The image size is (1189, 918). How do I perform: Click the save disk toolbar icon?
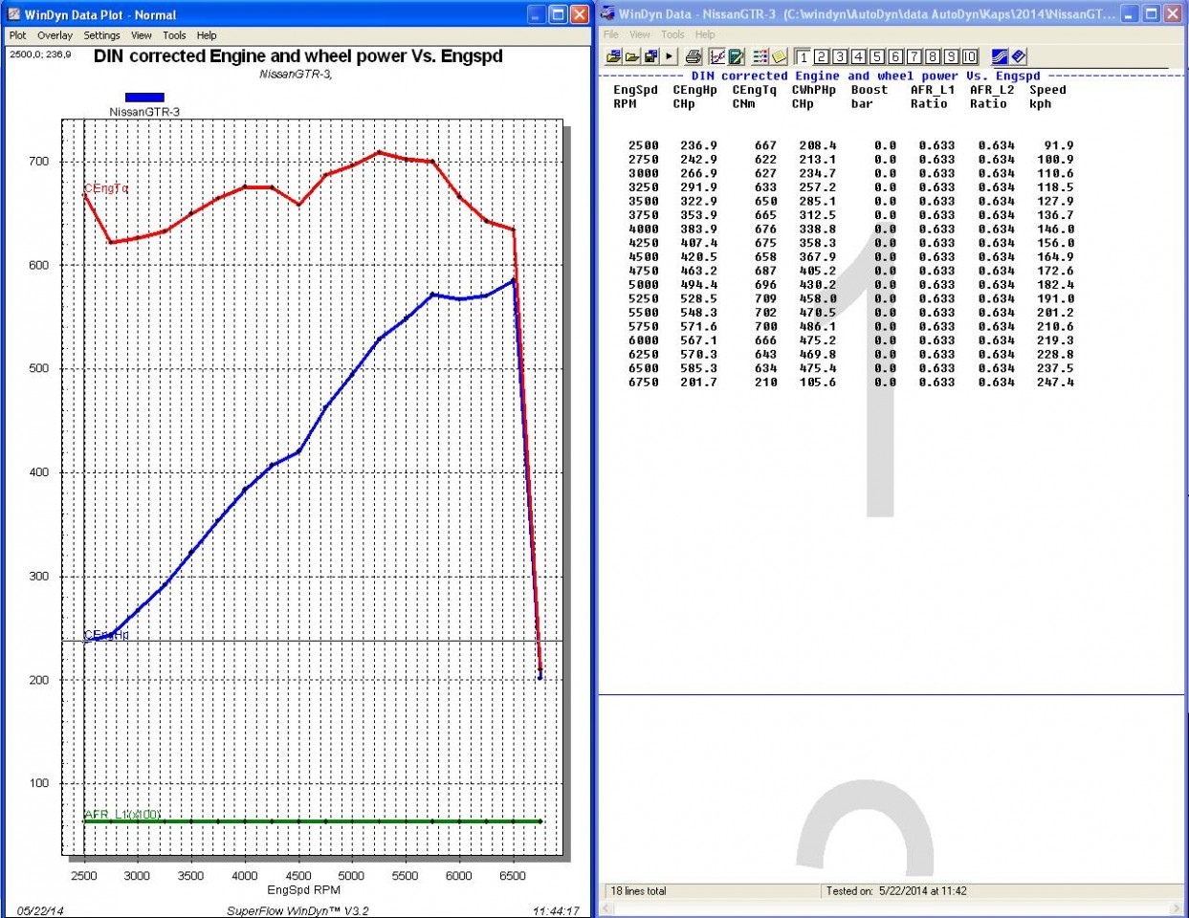coord(650,56)
